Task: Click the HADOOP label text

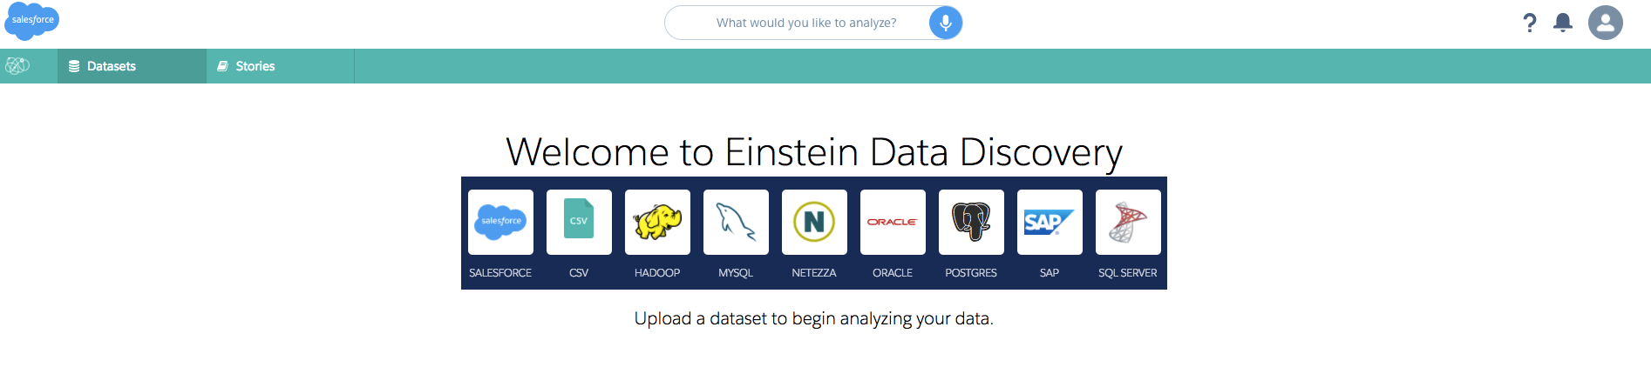Action: point(657,273)
